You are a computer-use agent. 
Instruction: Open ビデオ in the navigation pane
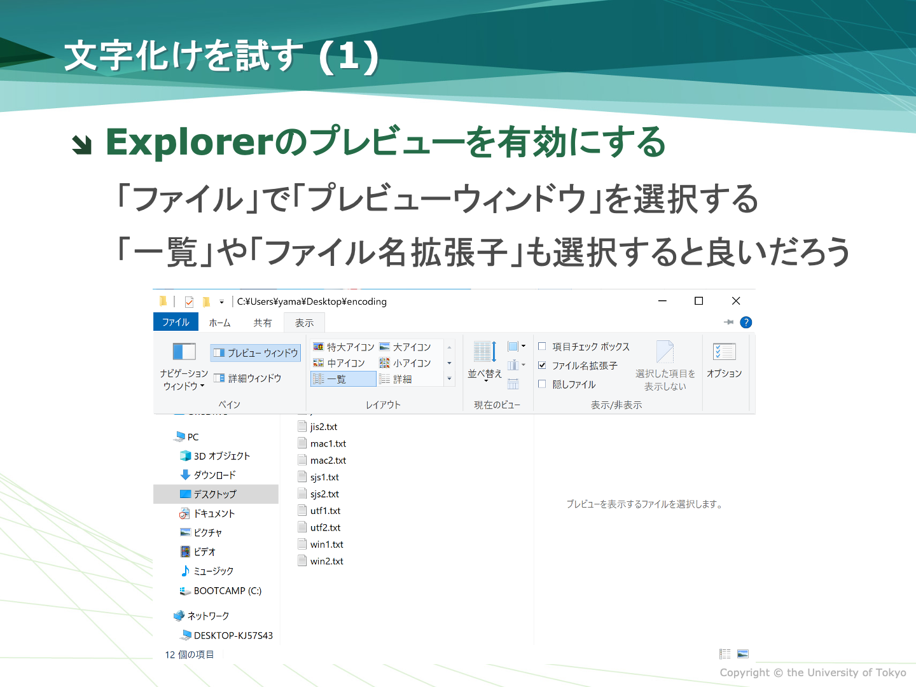(x=198, y=552)
